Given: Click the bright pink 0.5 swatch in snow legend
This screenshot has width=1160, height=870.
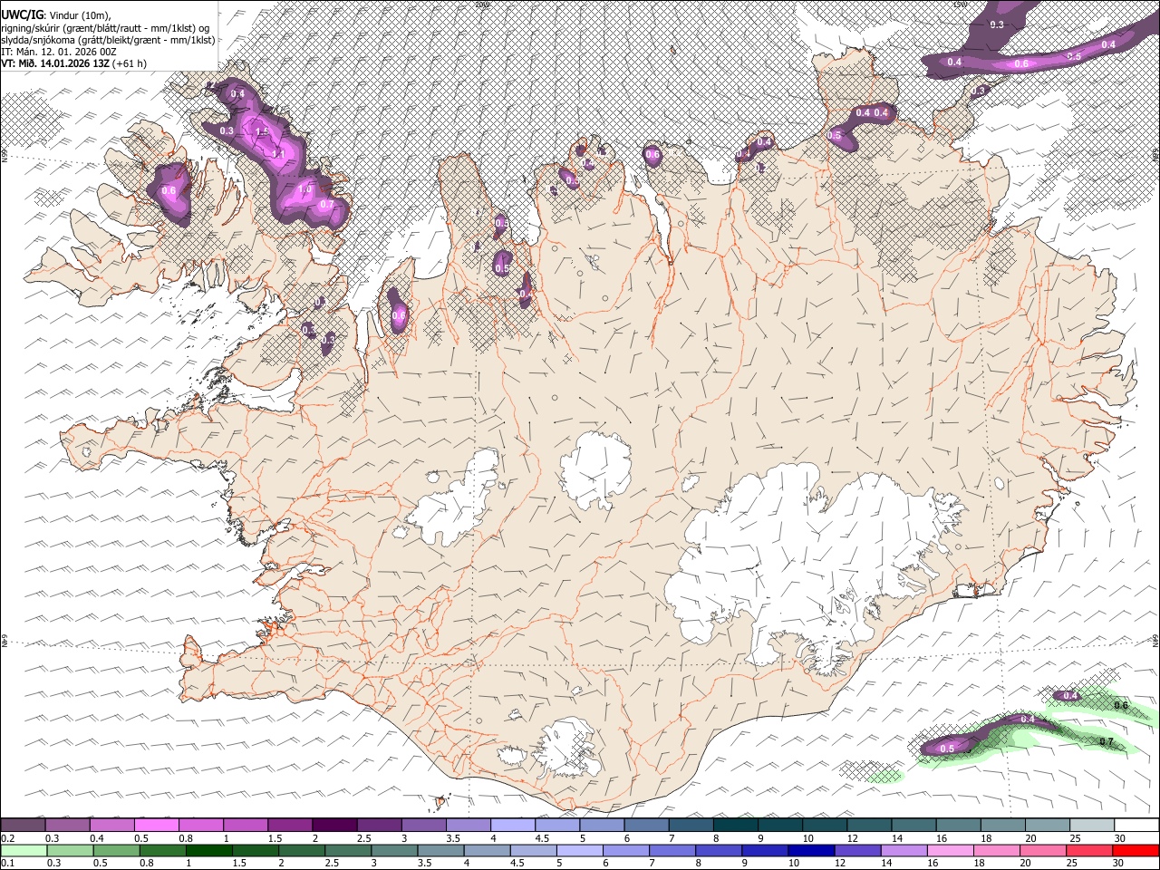Looking at the screenshot, I should (158, 825).
